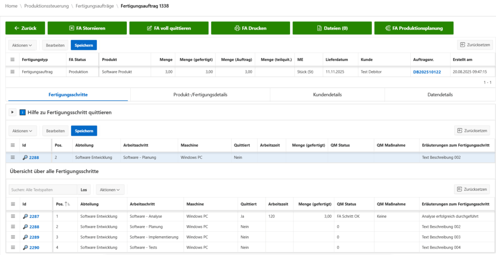Click magnifier icon next to 2287

point(25,216)
